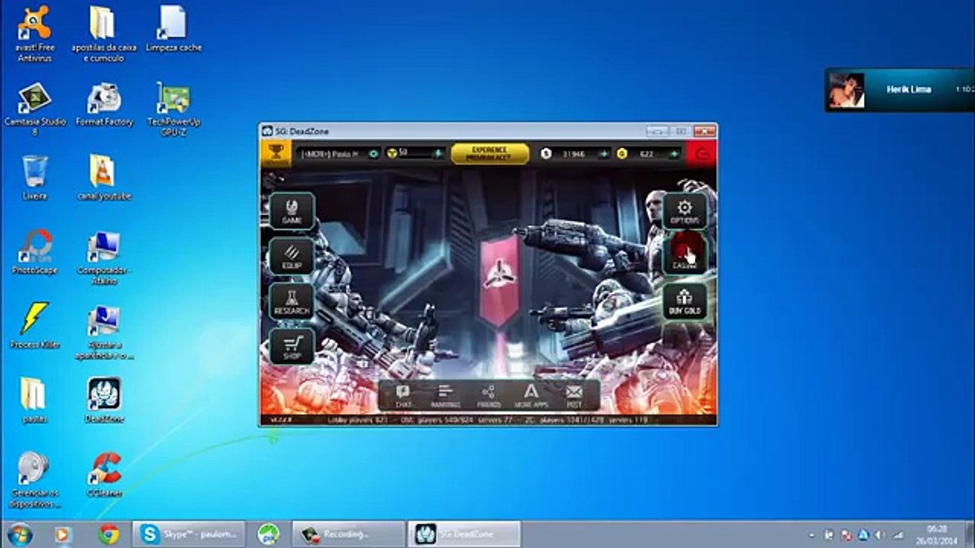Select the Gerenciar os dispositivos shortcut

click(x=35, y=480)
